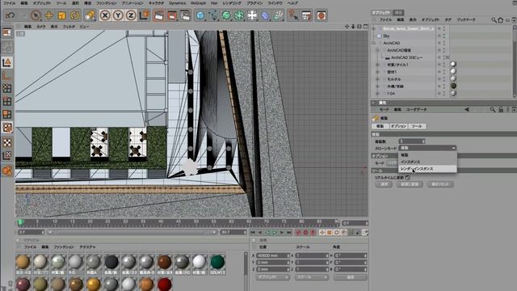Render the active view with the clapperboard icon

point(159,15)
